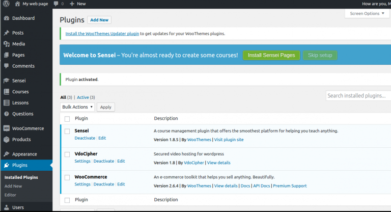Image resolution: width=391 pixels, height=212 pixels.
Task: Click the Media icon in sidebar
Action: (x=7, y=44)
